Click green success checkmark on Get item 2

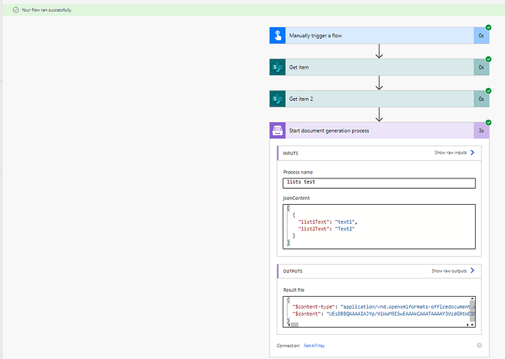tap(488, 91)
